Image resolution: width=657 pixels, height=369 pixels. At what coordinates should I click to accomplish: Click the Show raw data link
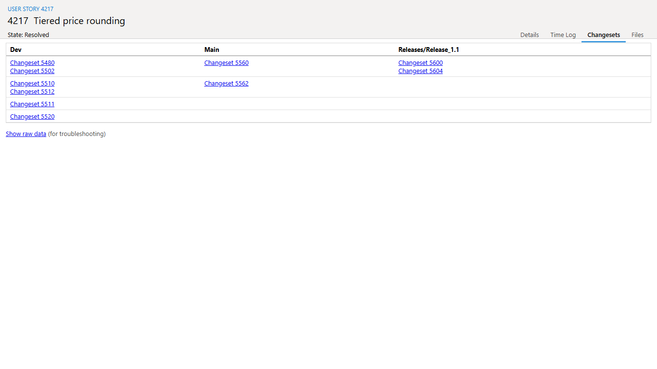click(x=26, y=134)
